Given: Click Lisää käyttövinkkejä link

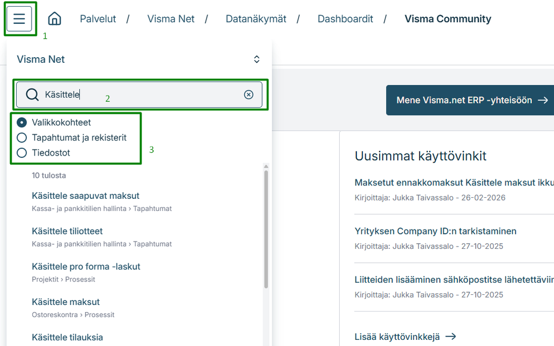Looking at the screenshot, I should (405, 337).
